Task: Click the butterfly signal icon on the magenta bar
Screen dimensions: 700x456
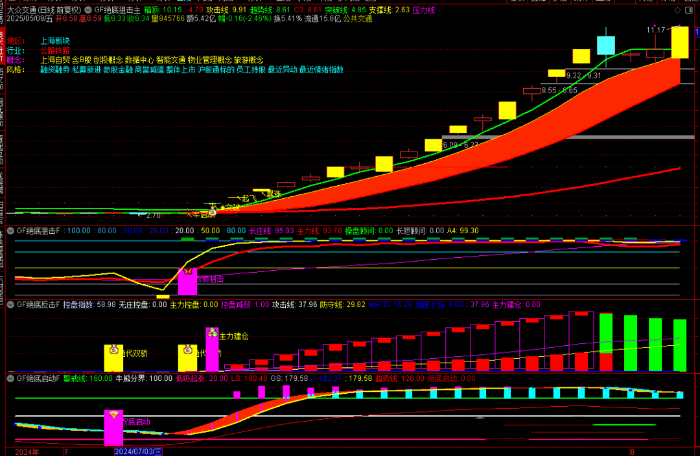Action: tap(188, 271)
